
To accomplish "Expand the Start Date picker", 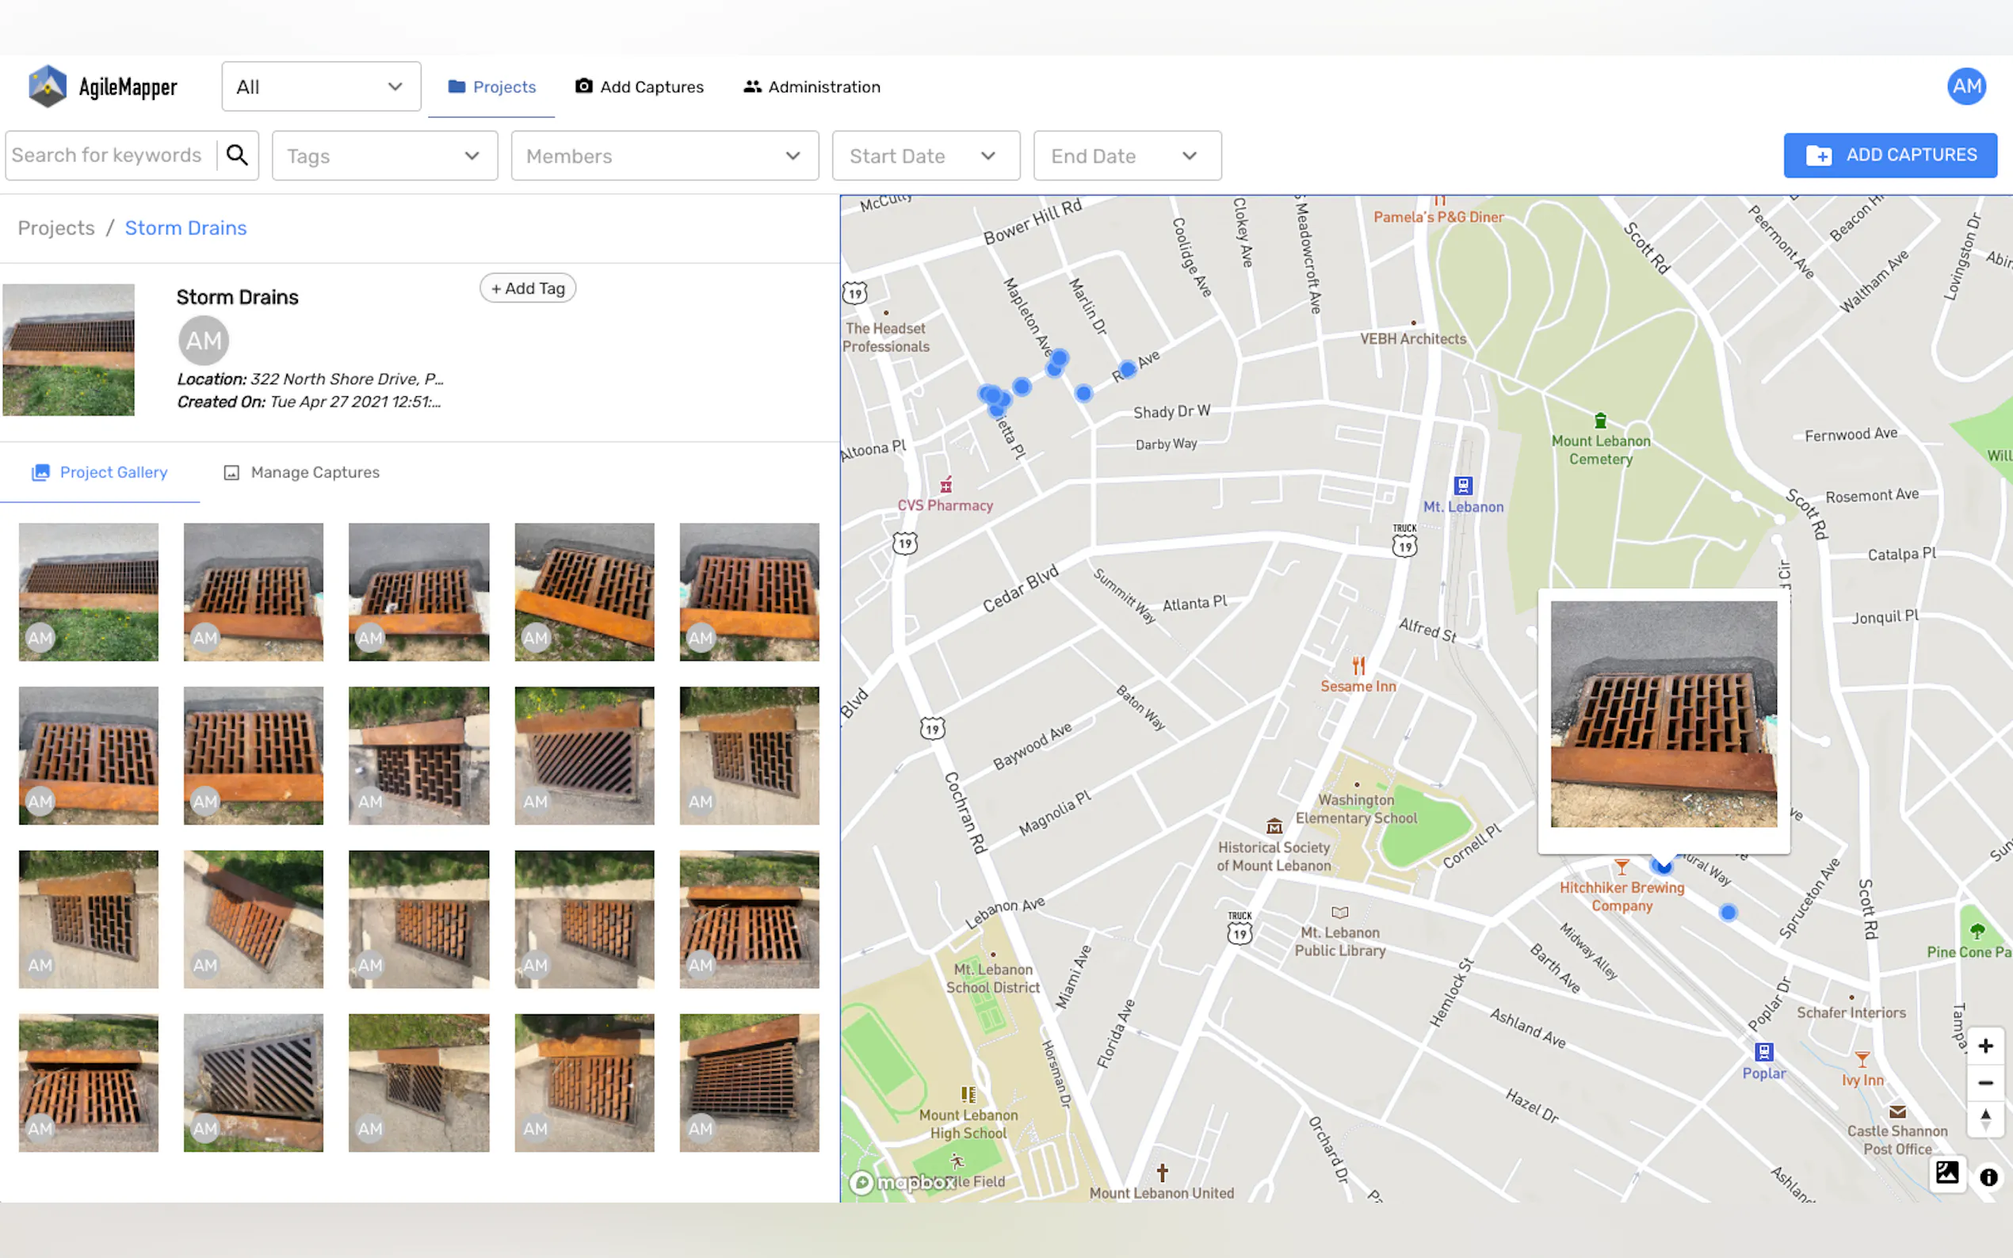I will [926, 155].
